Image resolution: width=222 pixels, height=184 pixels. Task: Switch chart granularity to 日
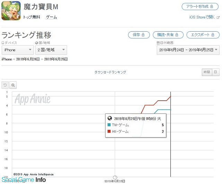click(215, 72)
